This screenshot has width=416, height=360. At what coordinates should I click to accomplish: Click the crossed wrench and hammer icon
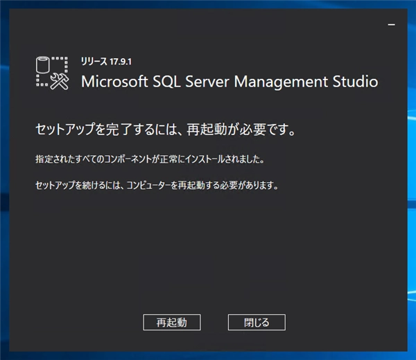pos(59,80)
